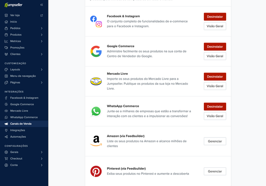Expand the Layouts submenu chevron
Screen dimensions: 266x186
point(42,70)
